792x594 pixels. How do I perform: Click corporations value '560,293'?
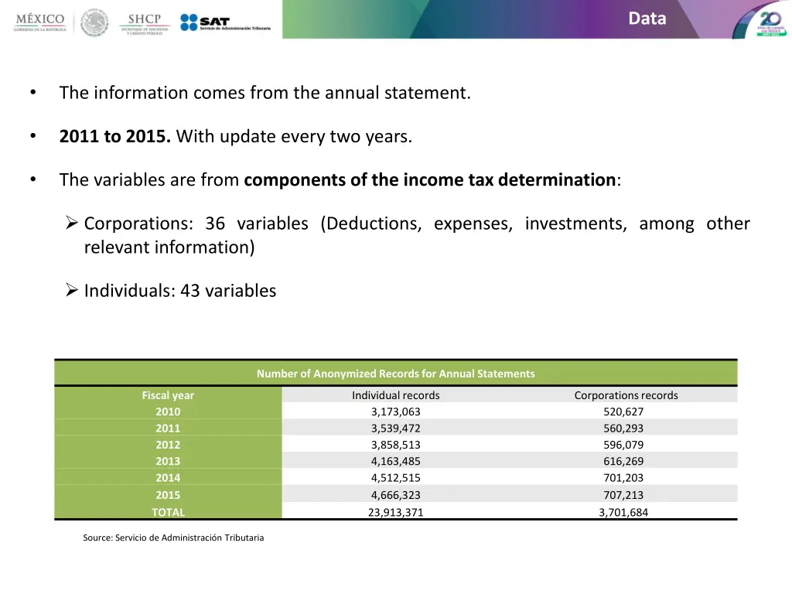tap(623, 428)
